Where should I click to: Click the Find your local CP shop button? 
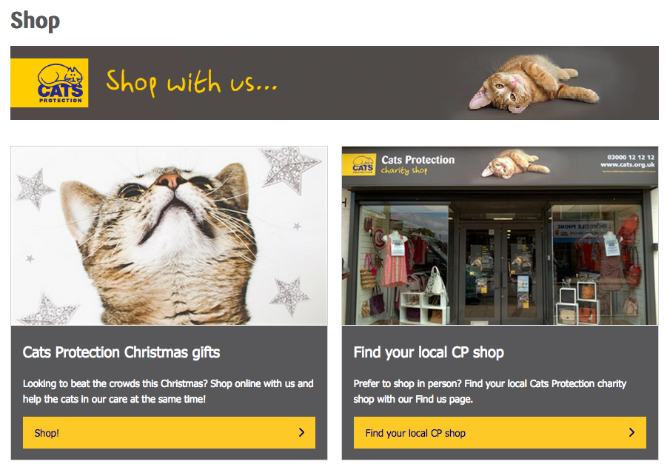pyautogui.click(x=500, y=432)
